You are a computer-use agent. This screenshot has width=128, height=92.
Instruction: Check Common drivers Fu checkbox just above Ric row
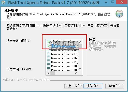pos(49,54)
